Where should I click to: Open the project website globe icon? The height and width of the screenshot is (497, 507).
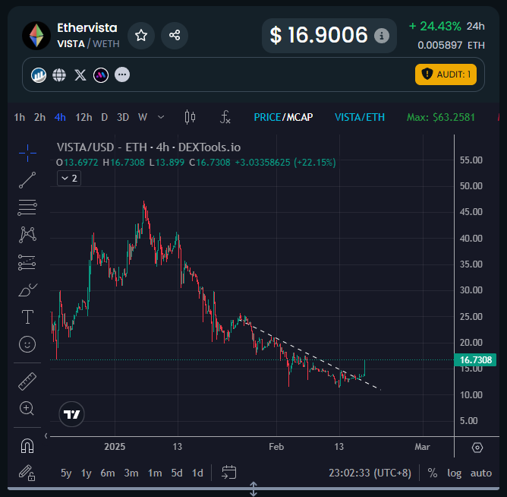(59, 75)
